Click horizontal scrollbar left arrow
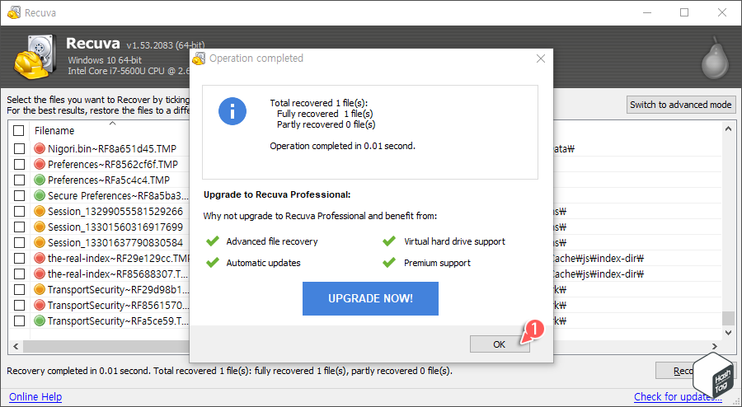 [x=16, y=347]
